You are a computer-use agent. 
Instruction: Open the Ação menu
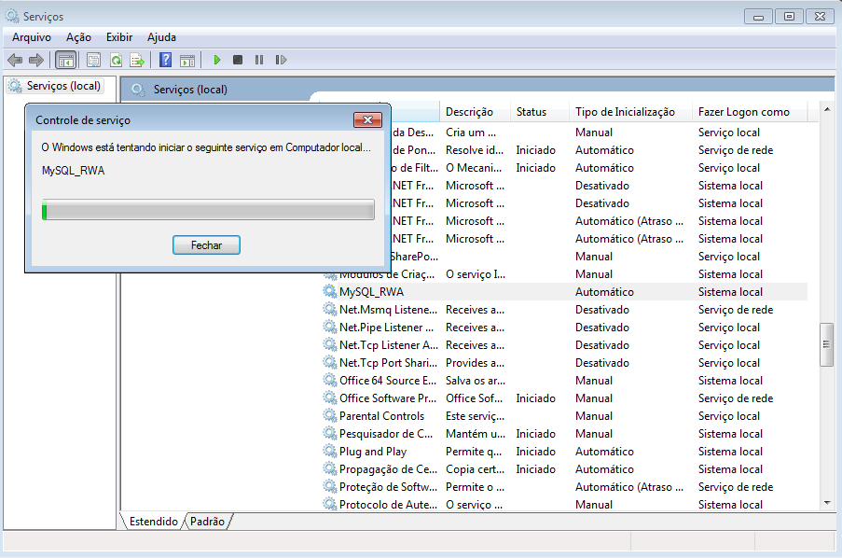[x=78, y=37]
